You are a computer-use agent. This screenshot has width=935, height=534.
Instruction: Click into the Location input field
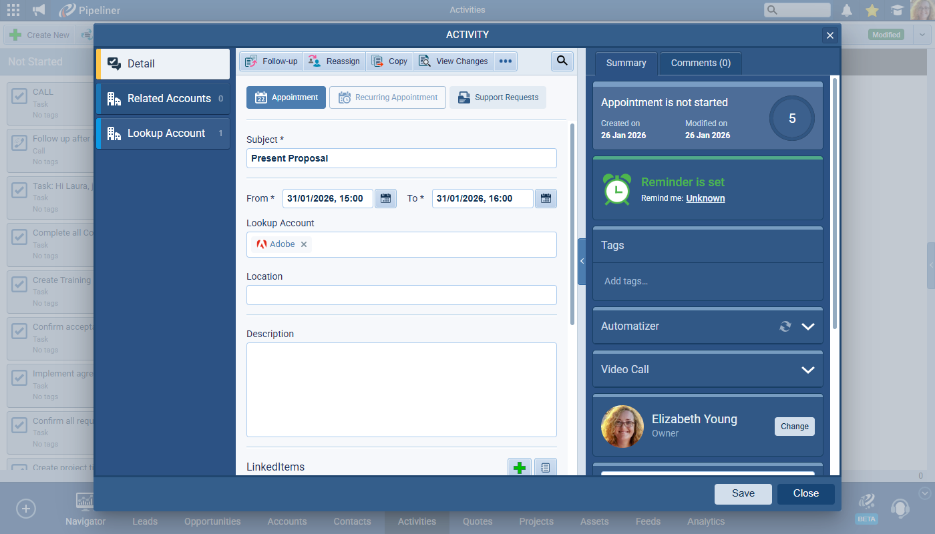[x=401, y=295]
